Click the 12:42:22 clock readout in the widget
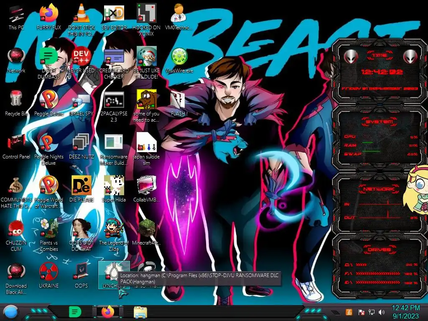 coord(382,72)
